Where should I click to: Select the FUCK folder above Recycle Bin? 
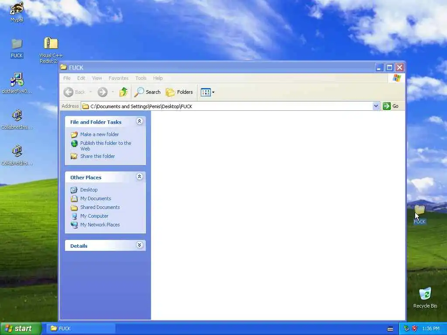point(419,214)
